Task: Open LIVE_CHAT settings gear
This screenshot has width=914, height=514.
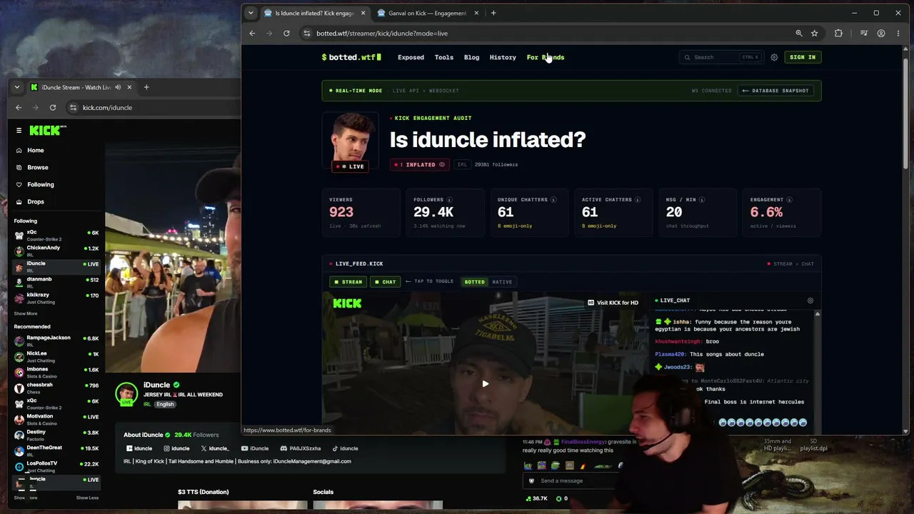Action: point(810,301)
